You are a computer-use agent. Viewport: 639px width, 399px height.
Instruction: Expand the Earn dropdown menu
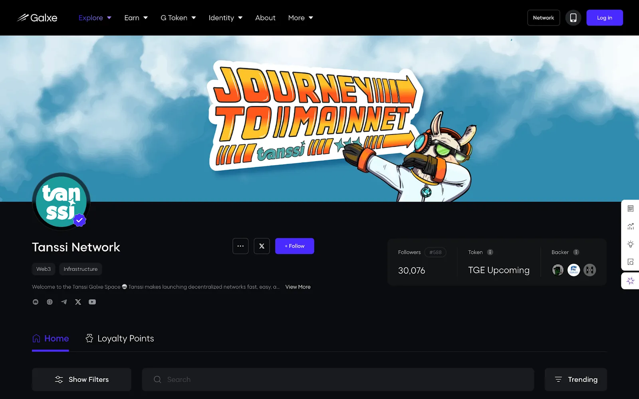(136, 18)
